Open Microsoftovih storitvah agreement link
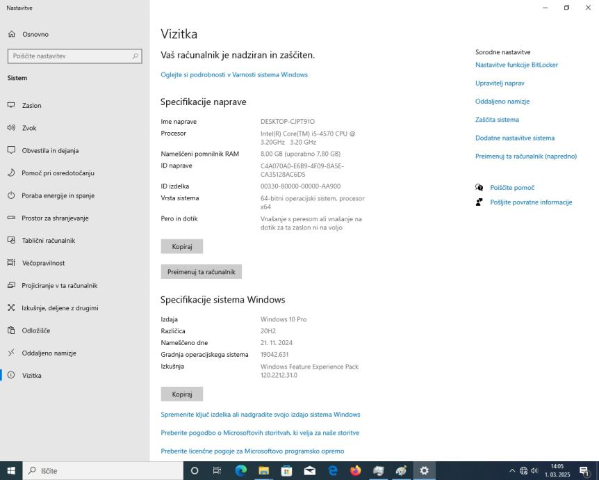 pos(260,433)
